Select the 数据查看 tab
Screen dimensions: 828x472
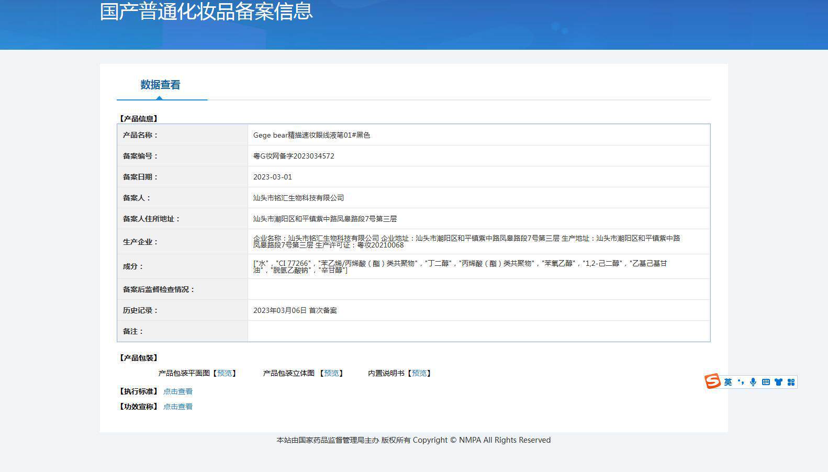[160, 85]
